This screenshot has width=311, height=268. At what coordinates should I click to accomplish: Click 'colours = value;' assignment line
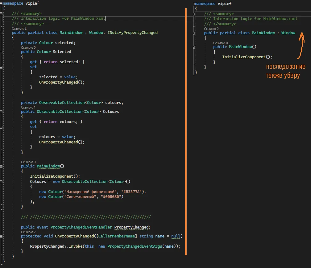pos(57,137)
